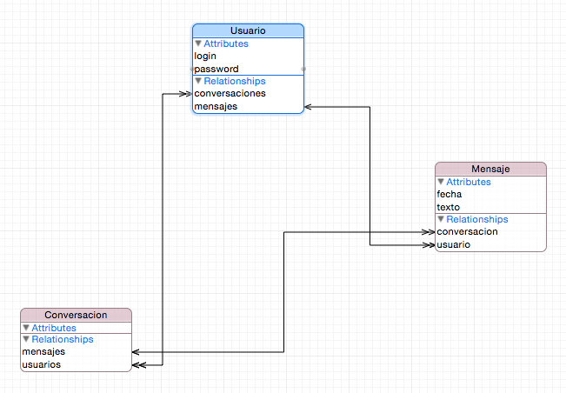Collapse Relationships section in Mensaje entity

click(x=441, y=220)
